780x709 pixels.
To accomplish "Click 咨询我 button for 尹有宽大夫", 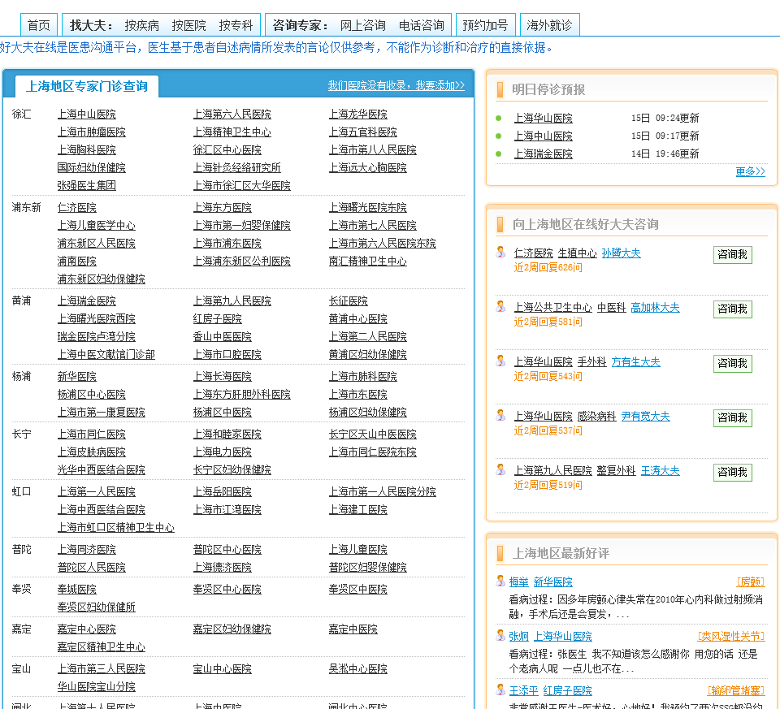I will click(732, 418).
